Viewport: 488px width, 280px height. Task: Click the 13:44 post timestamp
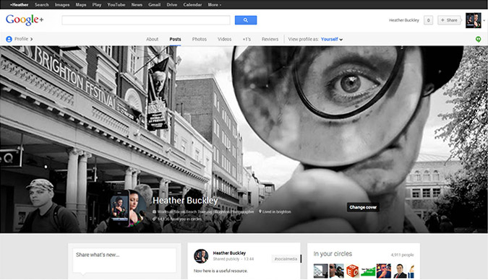click(249, 259)
